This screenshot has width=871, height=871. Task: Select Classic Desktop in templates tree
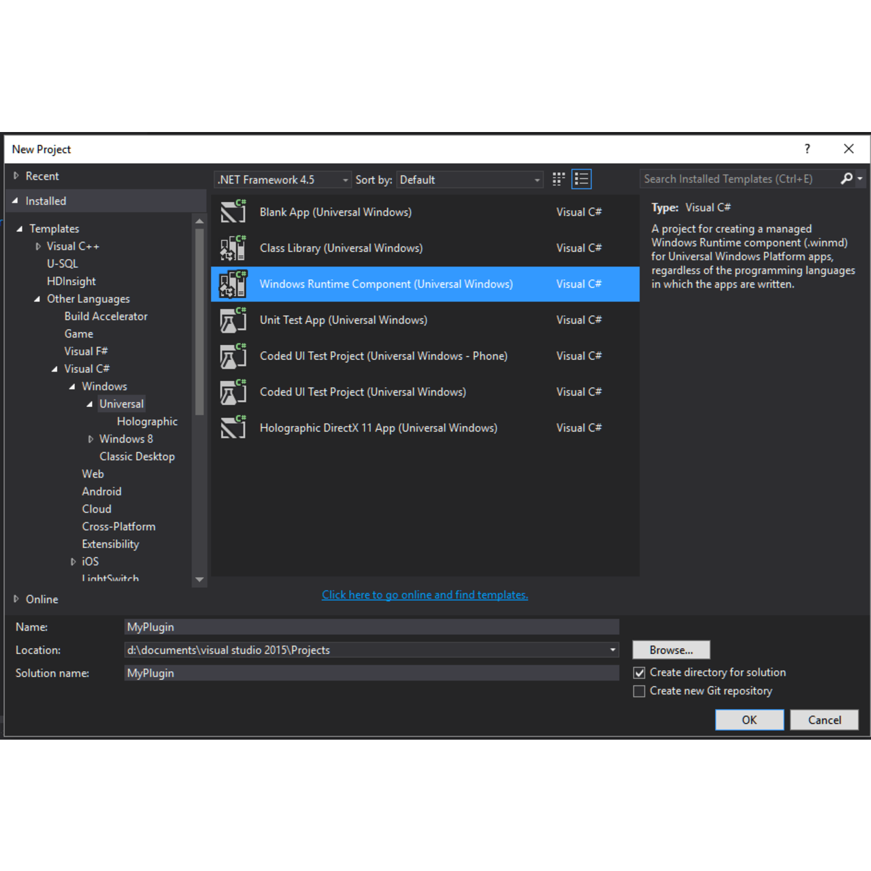point(137,457)
